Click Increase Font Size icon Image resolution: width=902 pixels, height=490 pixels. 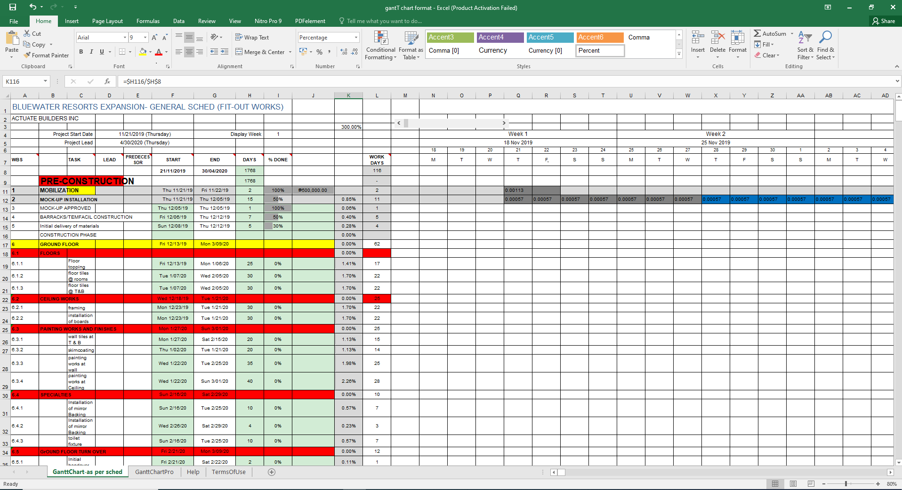pos(154,38)
